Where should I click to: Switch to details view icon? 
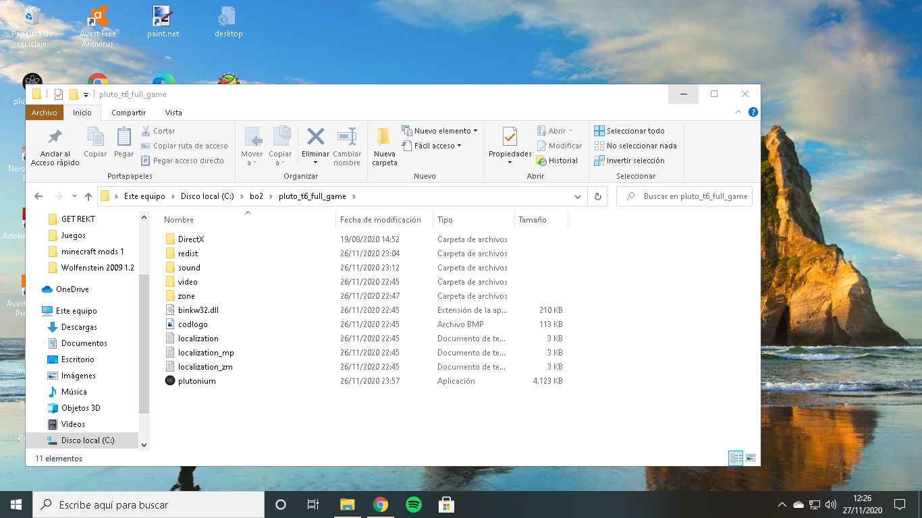736,458
